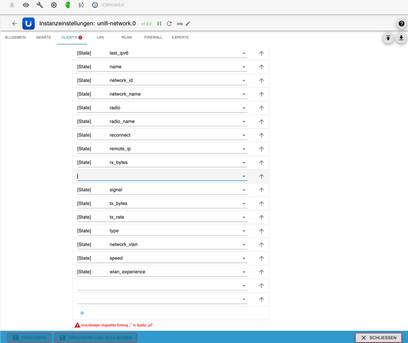Open the tx_rate state dropdown
This screenshot has width=408, height=343.
[244, 217]
